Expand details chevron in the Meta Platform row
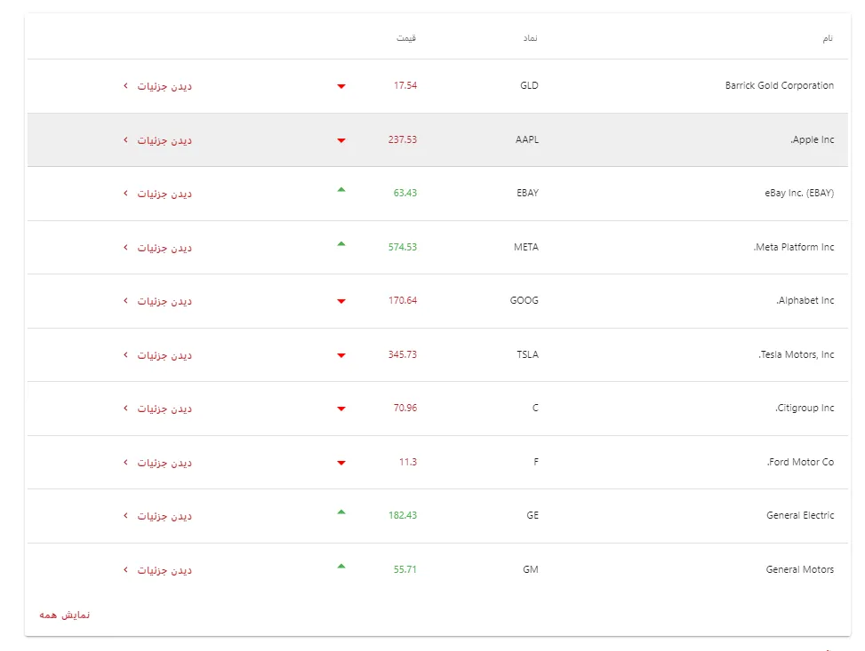The height and width of the screenshot is (651, 865). [x=125, y=248]
